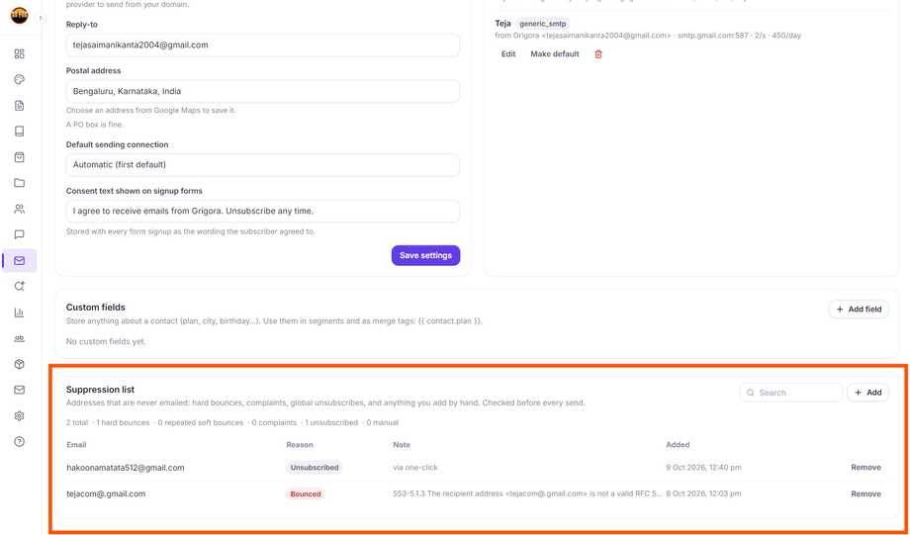Click the suppression list Search box
Screen dimensions: 910x535
pyautogui.click(x=791, y=393)
